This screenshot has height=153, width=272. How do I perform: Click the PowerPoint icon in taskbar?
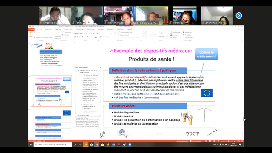pos(97,144)
